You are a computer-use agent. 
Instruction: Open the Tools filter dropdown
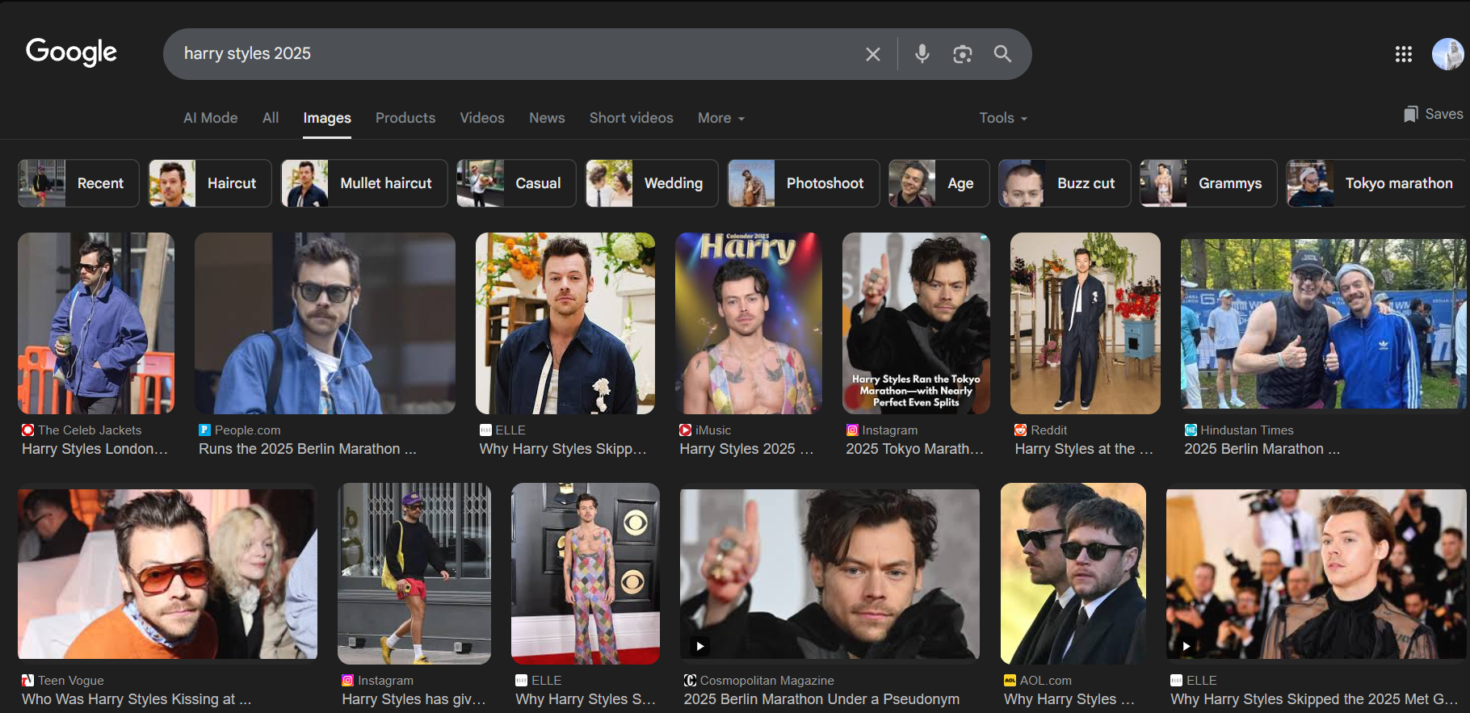(x=1002, y=118)
